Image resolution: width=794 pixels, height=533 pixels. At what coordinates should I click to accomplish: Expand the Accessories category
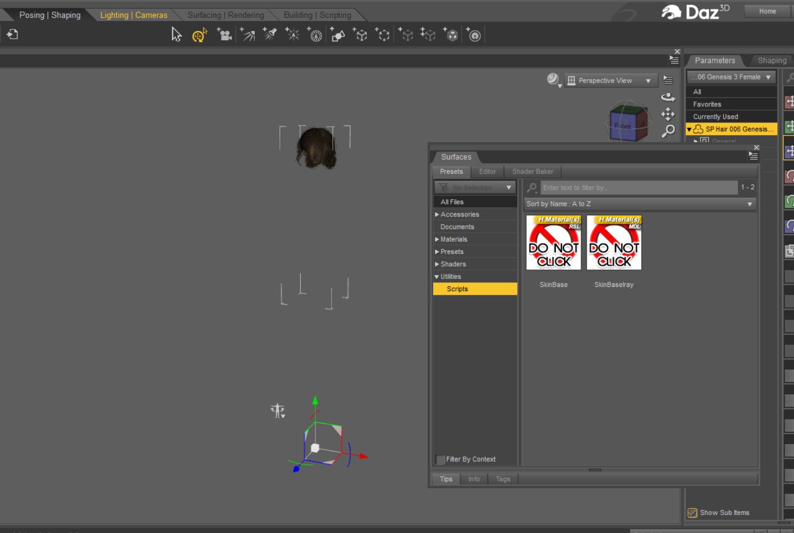coord(437,214)
